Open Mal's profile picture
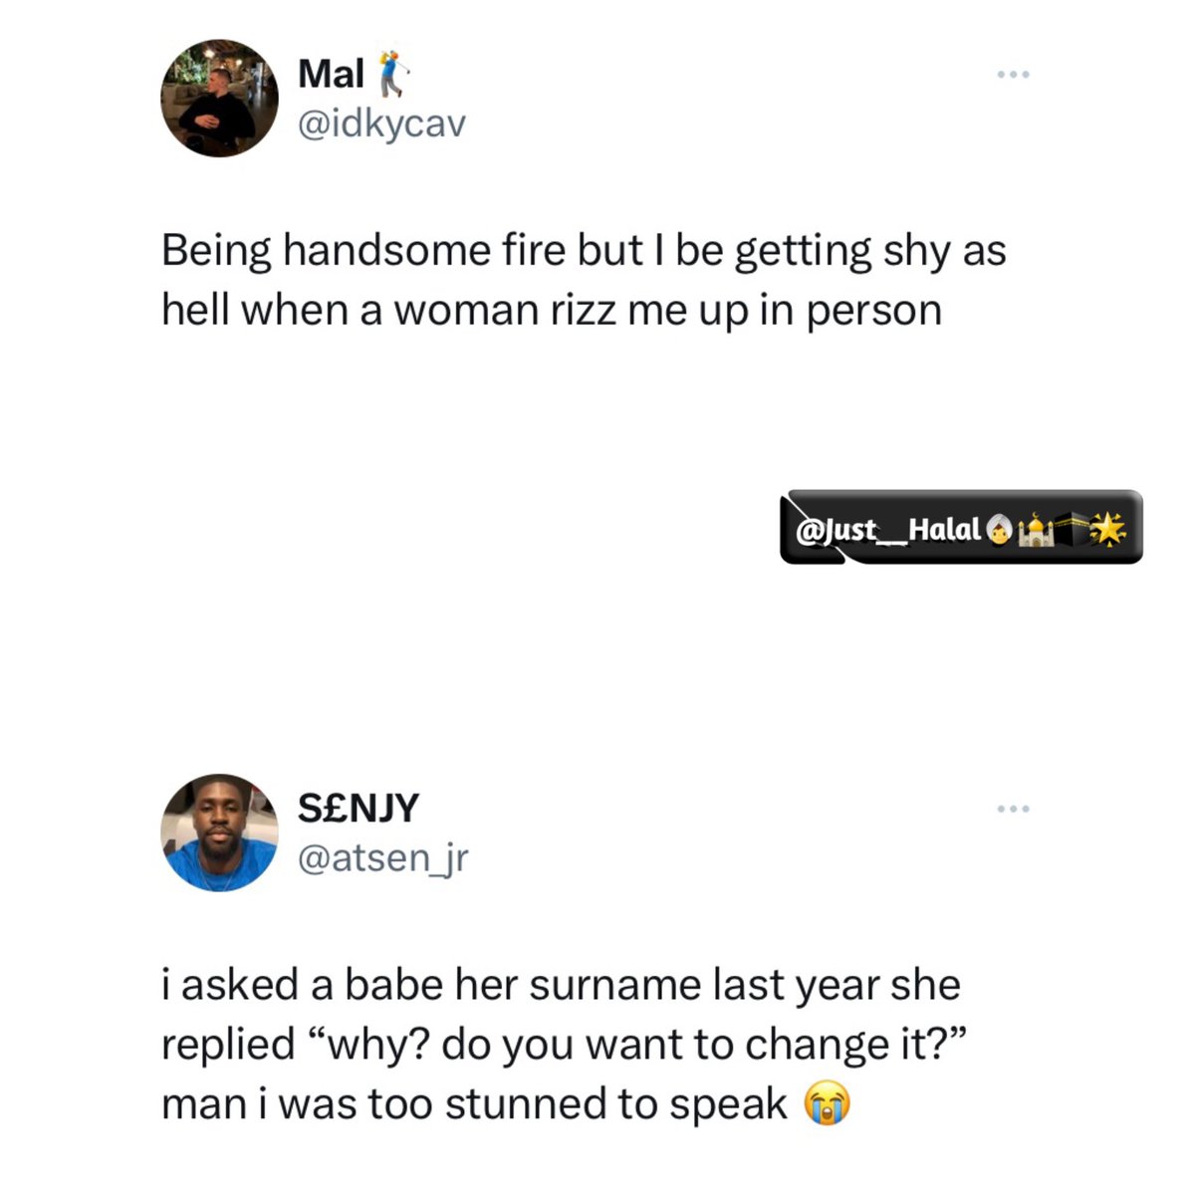Screen dimensions: 1195x1195 click(220, 98)
